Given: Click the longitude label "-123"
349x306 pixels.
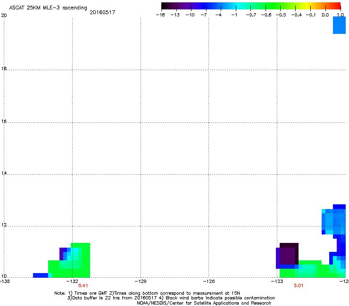Looking at the screenshot, I should tap(277, 282).
